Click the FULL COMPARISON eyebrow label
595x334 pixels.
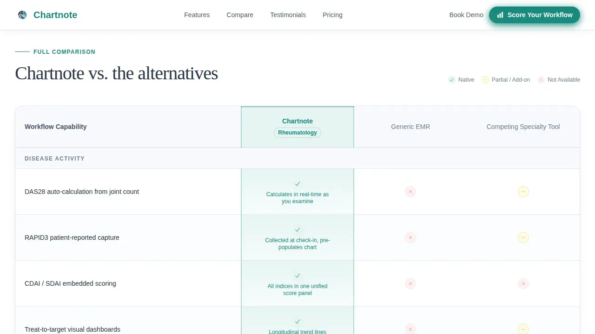pos(64,52)
